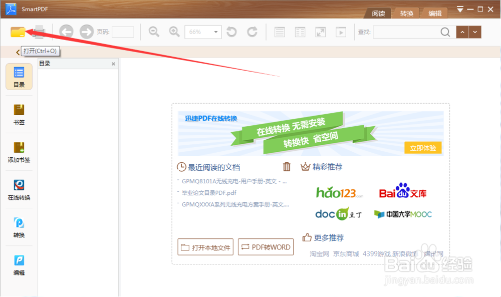
Task: Click the PDF转WORD button
Action: 266,247
